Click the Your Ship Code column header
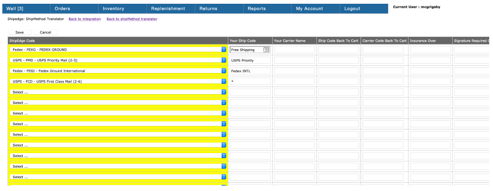The width and height of the screenshot is (493, 191). click(x=250, y=41)
